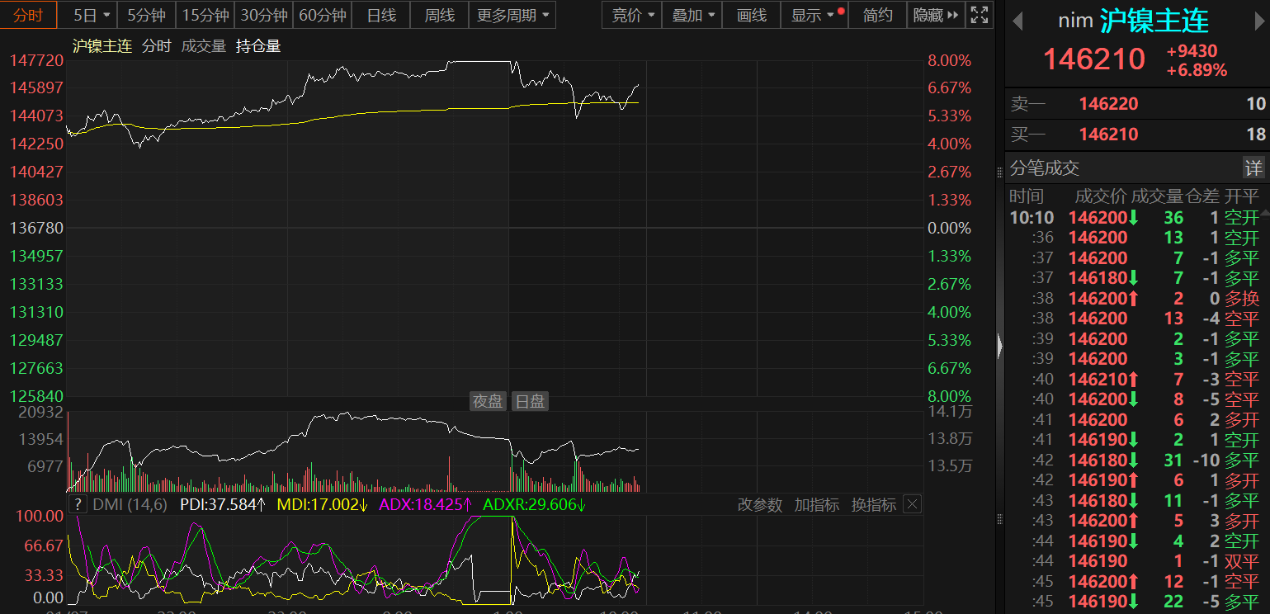1270x614 pixels.
Task: Select the 60分钟 period tab
Action: pos(323,15)
